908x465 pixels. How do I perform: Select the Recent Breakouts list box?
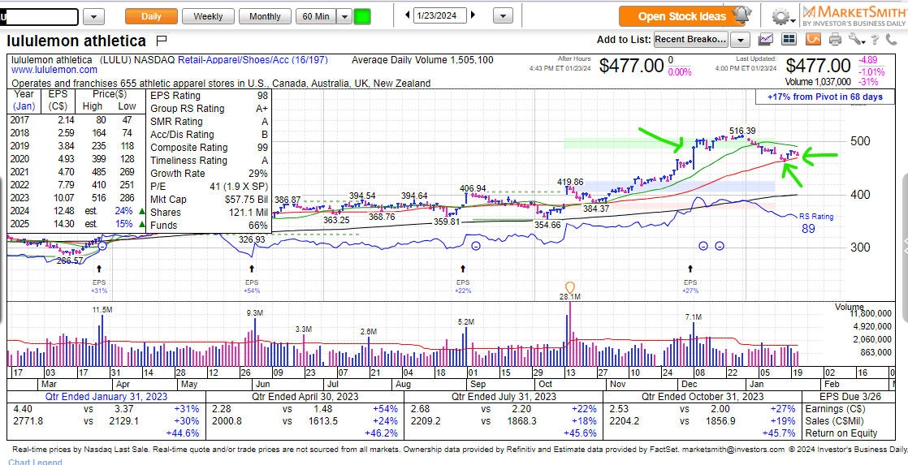[691, 40]
